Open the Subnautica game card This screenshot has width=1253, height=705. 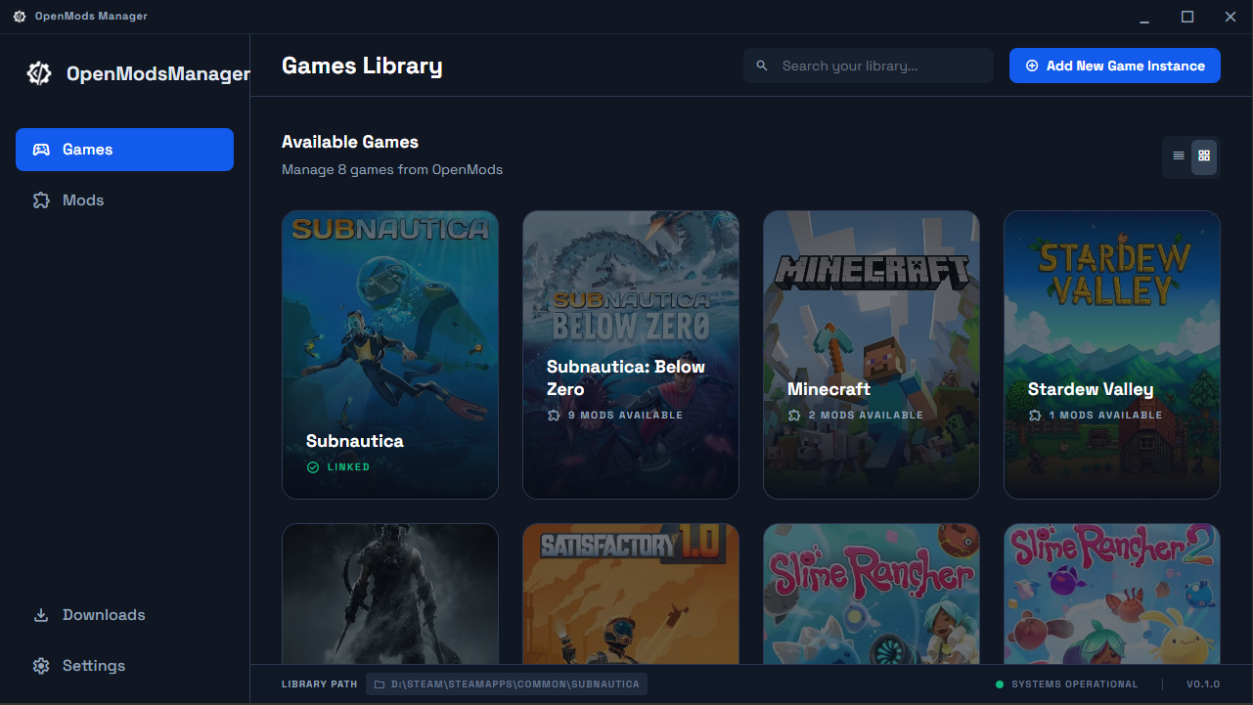(390, 355)
